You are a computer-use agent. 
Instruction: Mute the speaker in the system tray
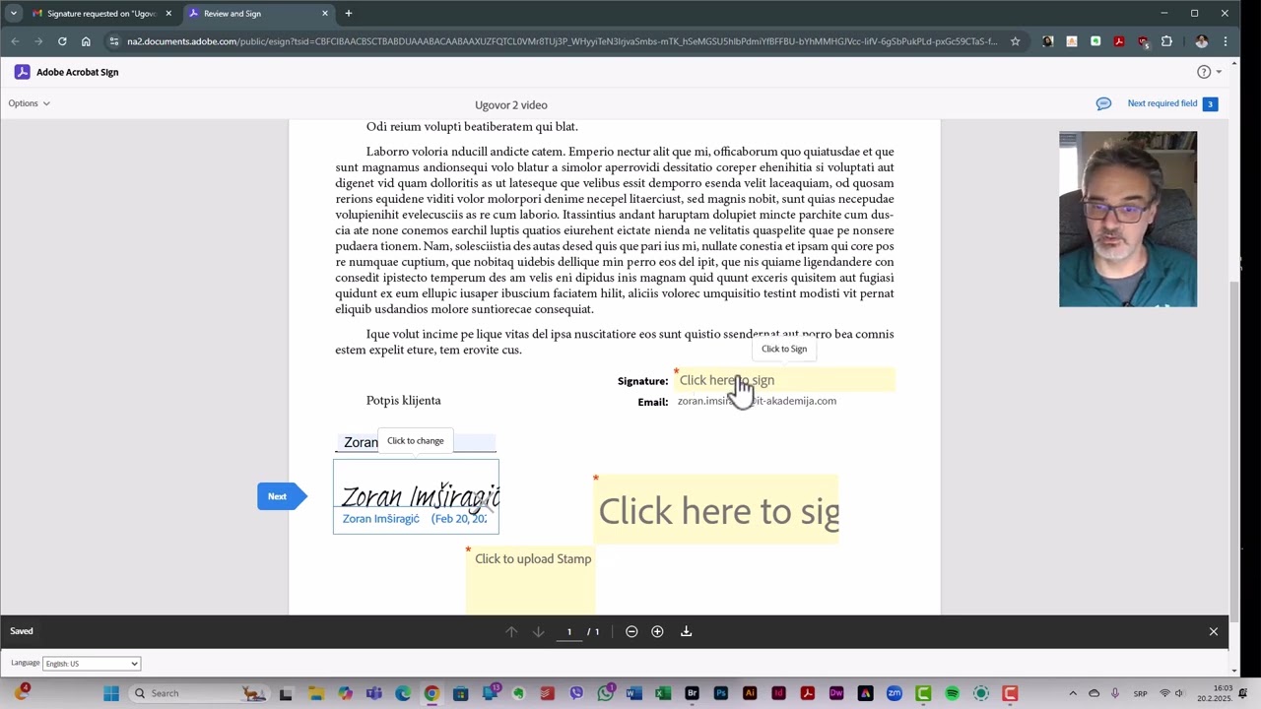tap(1179, 692)
